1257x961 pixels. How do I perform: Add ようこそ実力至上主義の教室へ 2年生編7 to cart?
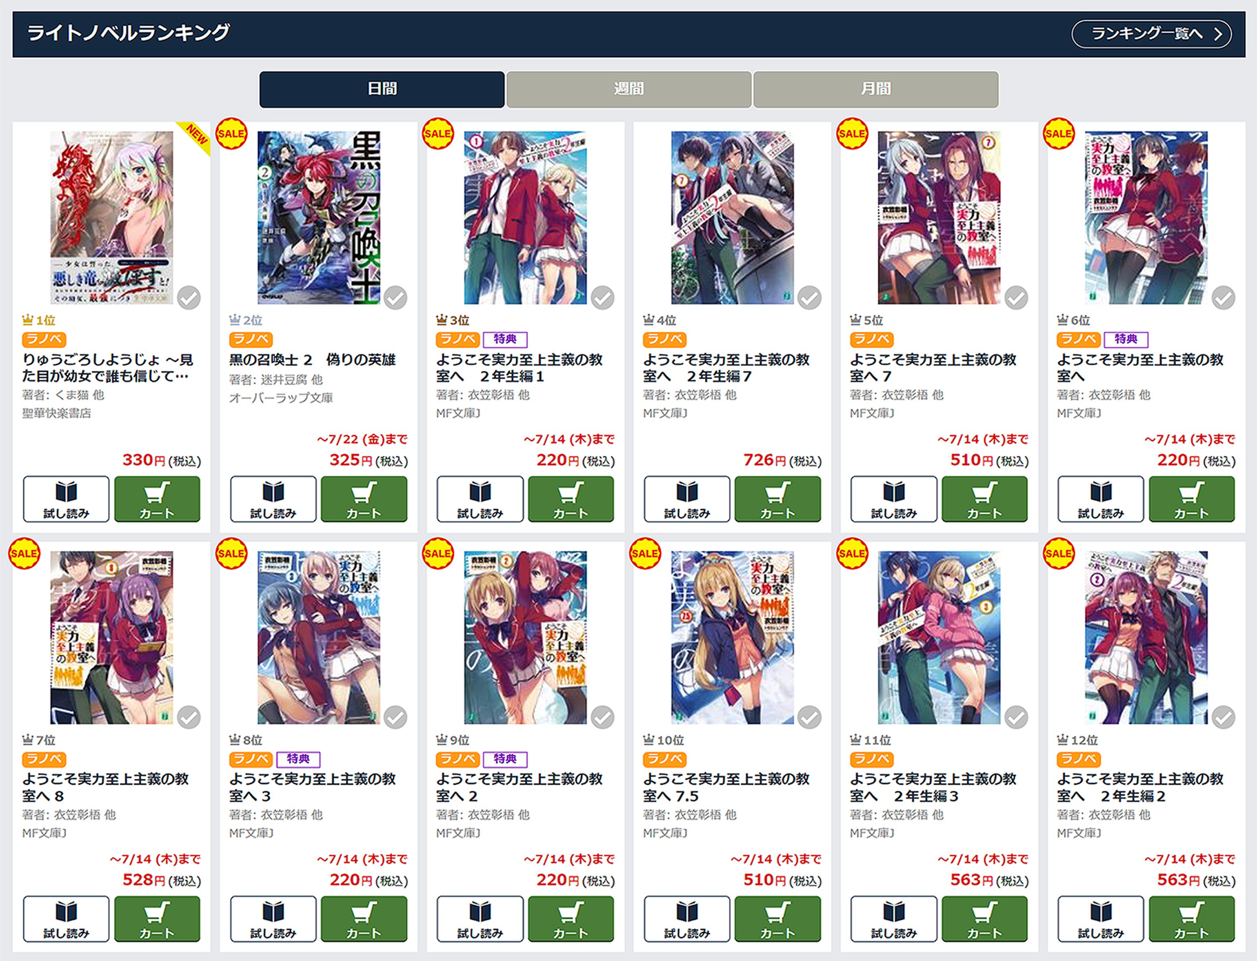point(777,499)
